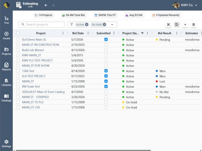
Task: Open the EL4 TEST PROJECT link
Action: click(x=34, y=76)
